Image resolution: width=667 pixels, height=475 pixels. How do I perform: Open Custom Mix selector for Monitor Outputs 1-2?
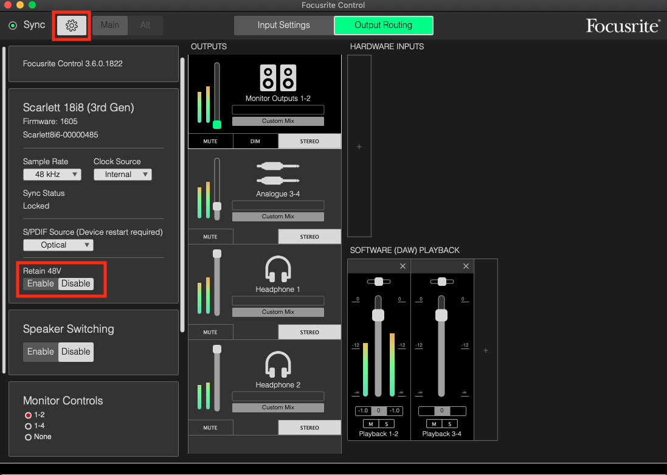click(278, 121)
